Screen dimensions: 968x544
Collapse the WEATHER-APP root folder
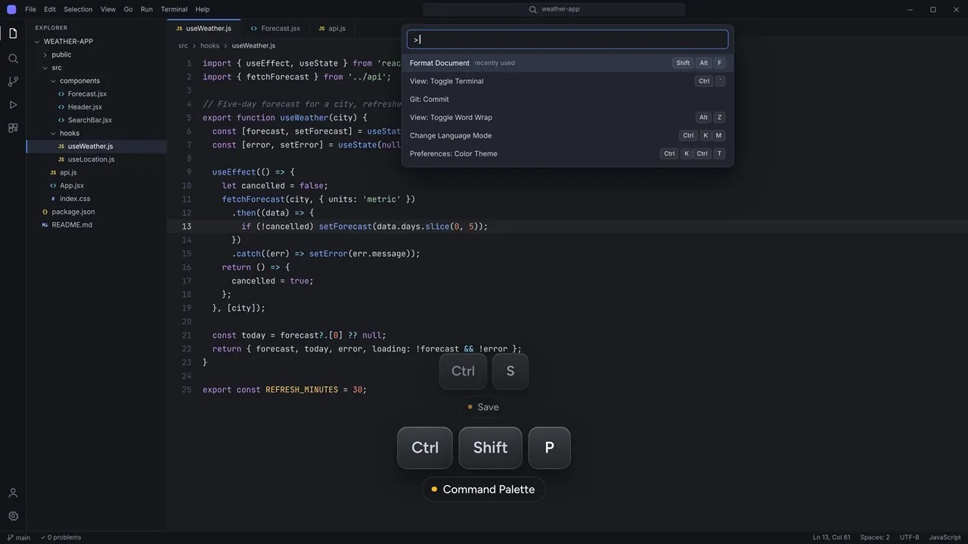tap(97, 42)
